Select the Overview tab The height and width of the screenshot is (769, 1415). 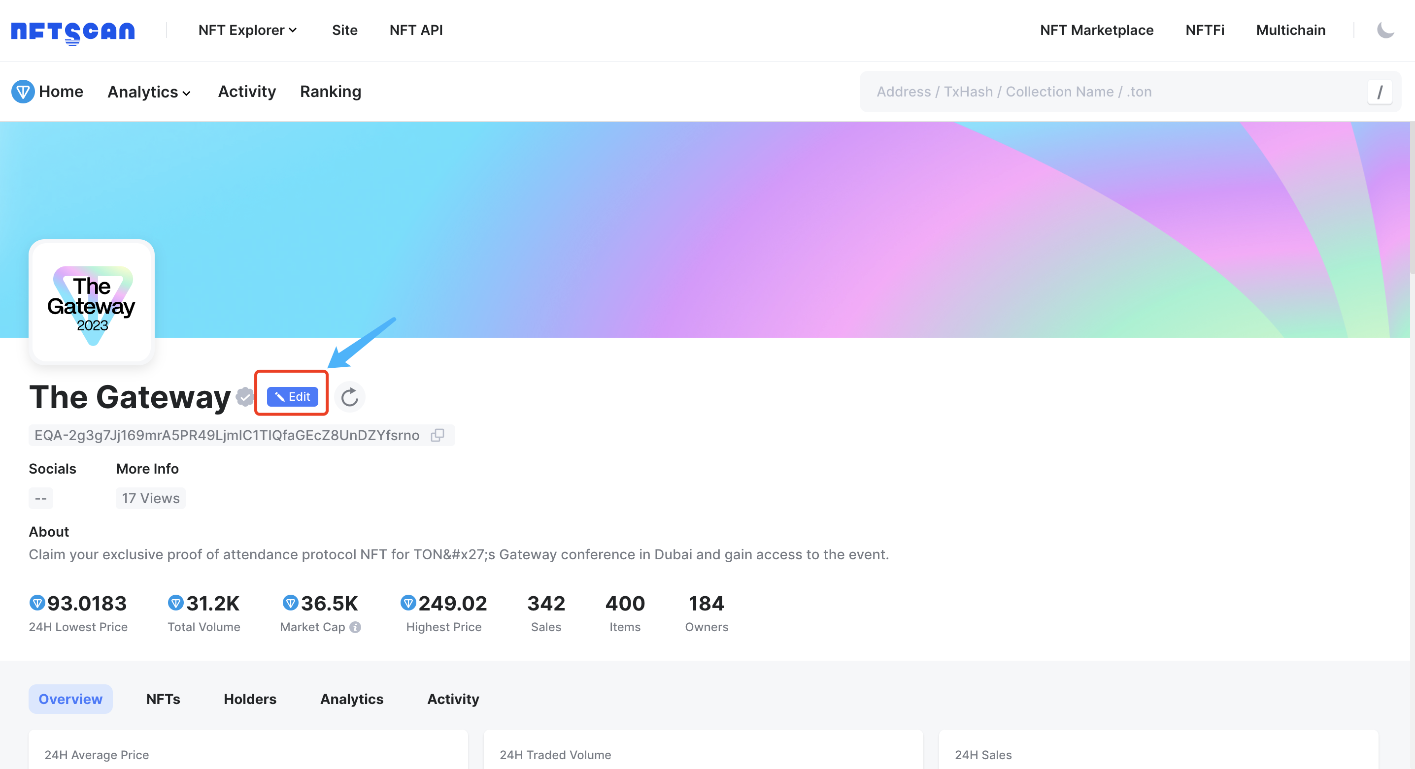point(70,699)
